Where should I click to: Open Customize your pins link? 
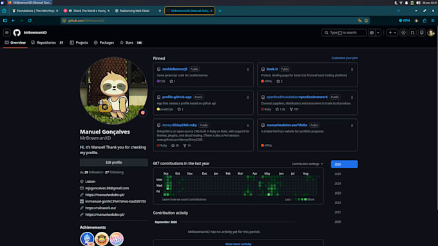pyautogui.click(x=345, y=58)
